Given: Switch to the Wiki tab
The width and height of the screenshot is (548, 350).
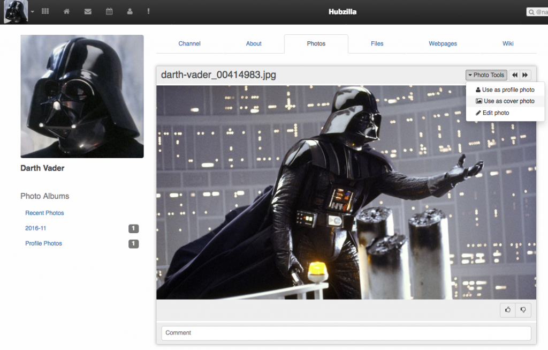Looking at the screenshot, I should [508, 43].
